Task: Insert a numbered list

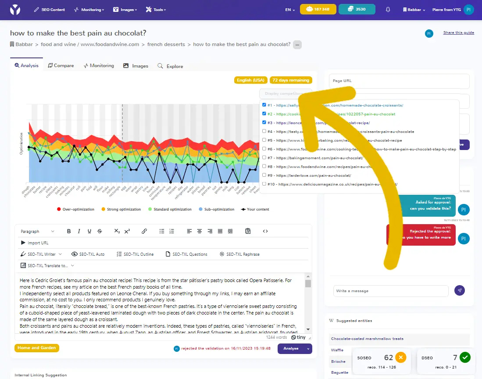Action: pyautogui.click(x=172, y=231)
